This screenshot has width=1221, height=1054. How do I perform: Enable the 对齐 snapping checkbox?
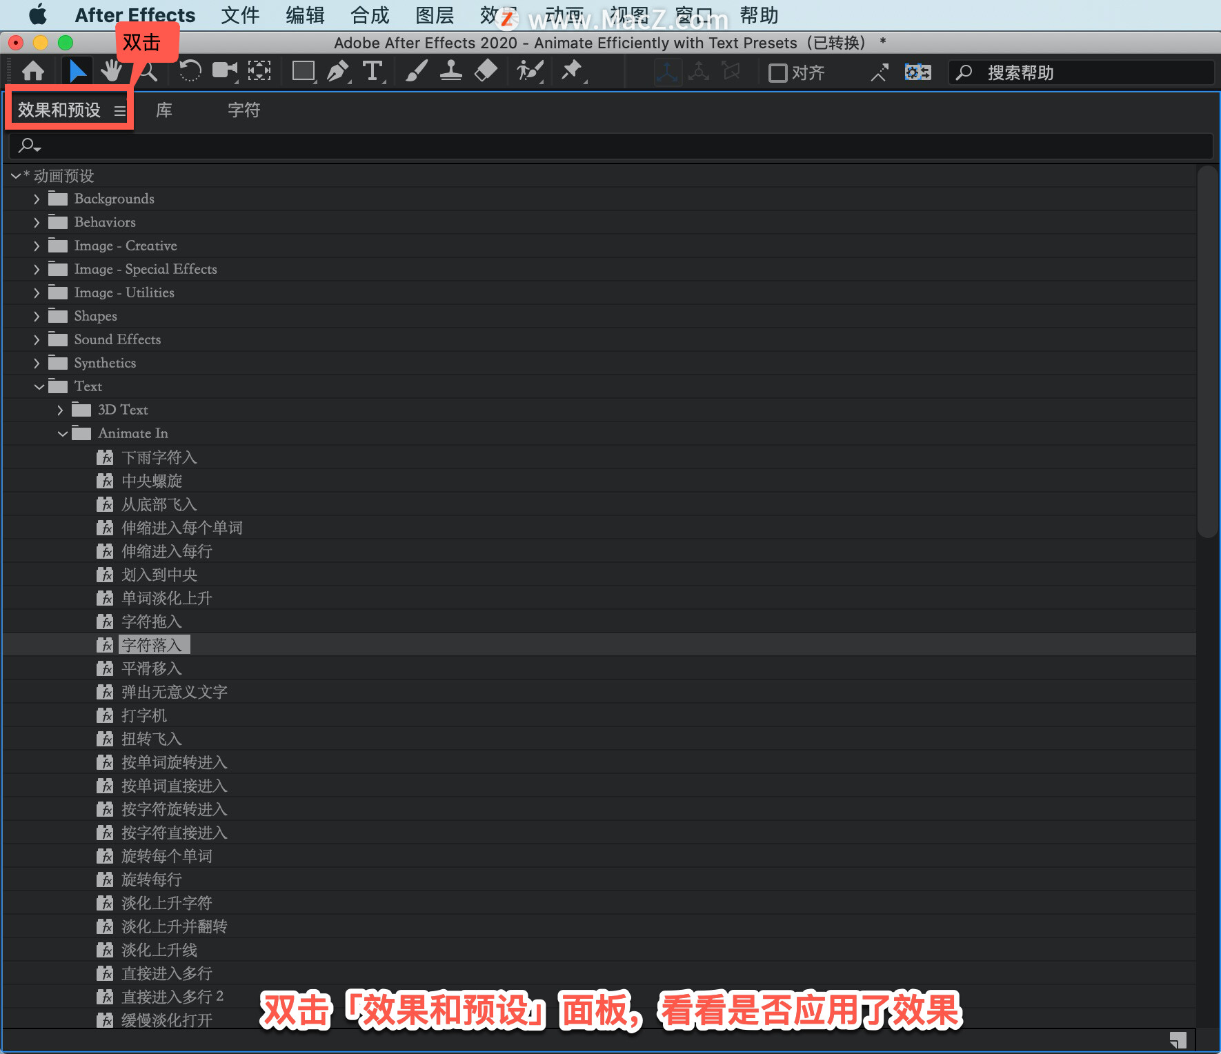click(x=777, y=72)
